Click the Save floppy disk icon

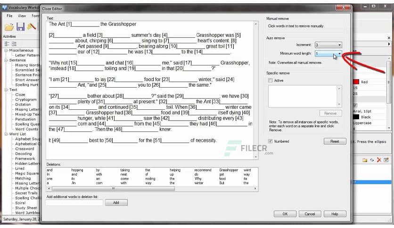[x=21, y=27]
